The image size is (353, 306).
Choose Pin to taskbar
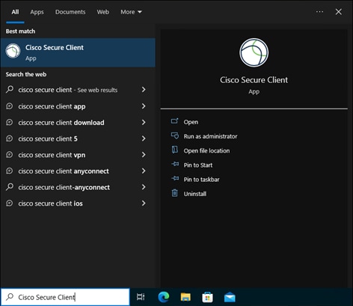click(x=201, y=180)
